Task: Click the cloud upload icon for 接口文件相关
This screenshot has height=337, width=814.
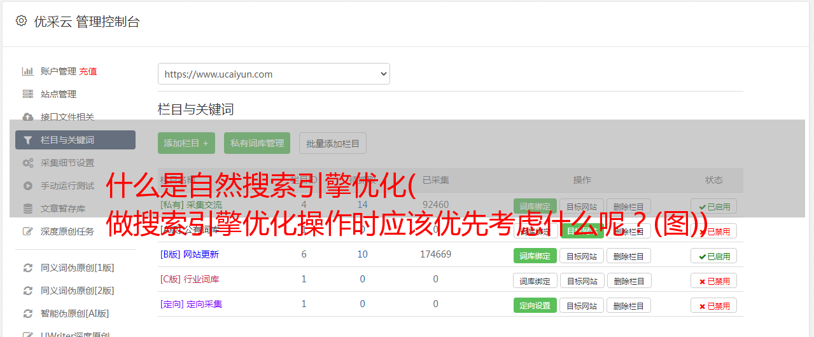Action: [28, 117]
